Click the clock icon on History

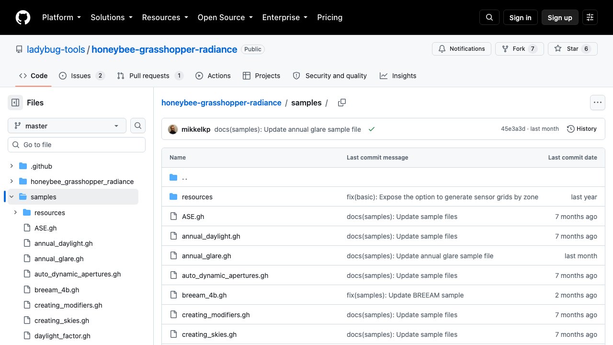pos(571,129)
